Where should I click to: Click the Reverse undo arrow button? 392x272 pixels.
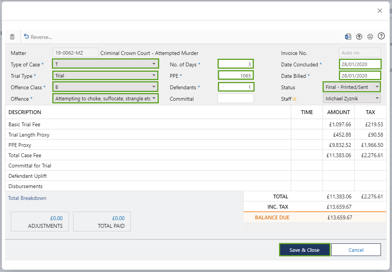coord(37,37)
